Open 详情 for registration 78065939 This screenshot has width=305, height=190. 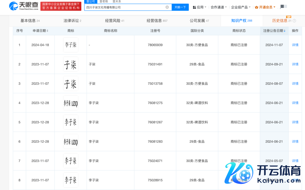coord(295,45)
